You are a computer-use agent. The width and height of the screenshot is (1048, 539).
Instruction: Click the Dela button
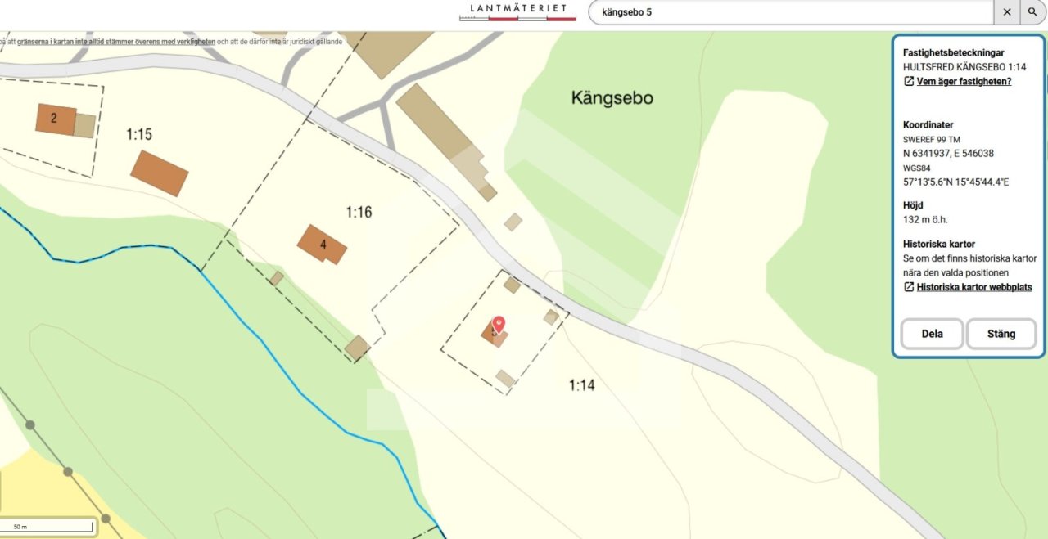pos(932,334)
